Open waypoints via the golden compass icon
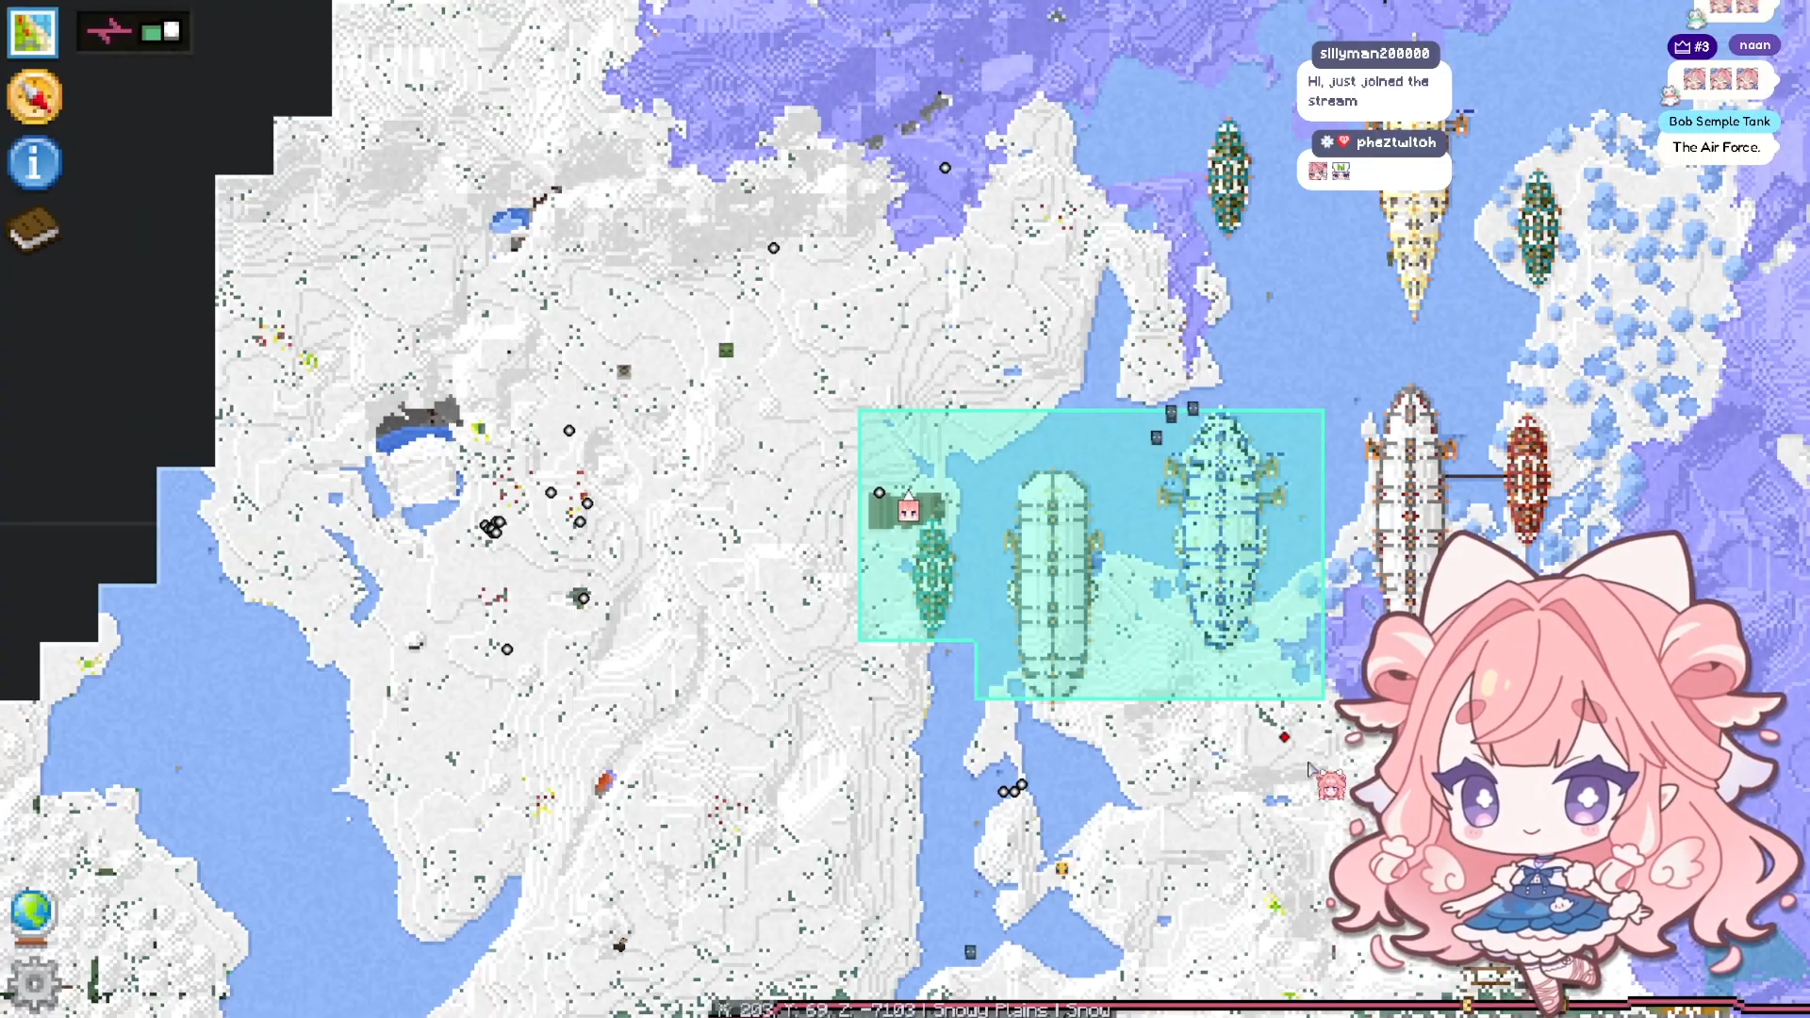The width and height of the screenshot is (1810, 1018). [35, 96]
